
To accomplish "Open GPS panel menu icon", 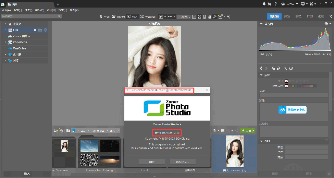I will (326, 141).
